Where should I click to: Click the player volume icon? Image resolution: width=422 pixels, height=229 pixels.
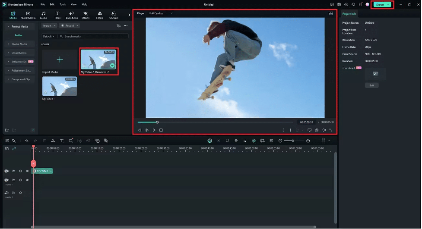pos(324,130)
